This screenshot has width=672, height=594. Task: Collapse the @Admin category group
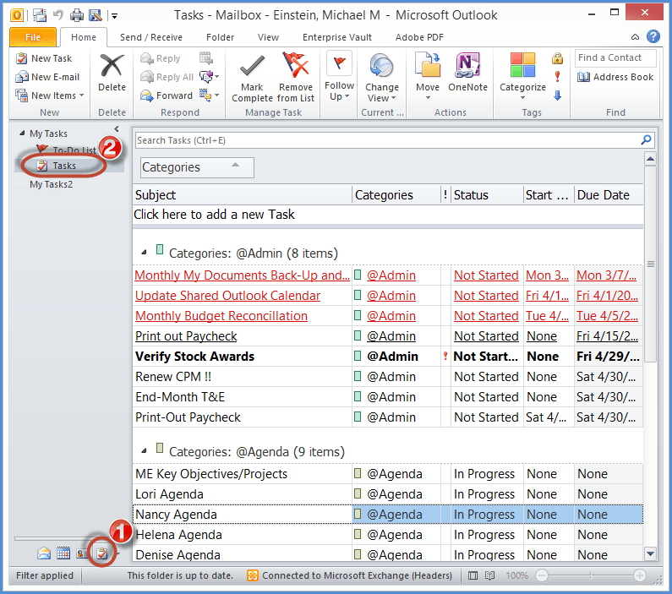coord(144,252)
